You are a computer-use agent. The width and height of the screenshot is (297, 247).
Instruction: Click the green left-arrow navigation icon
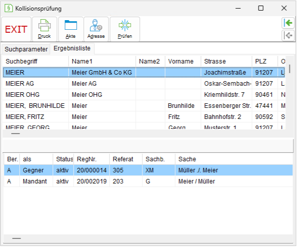point(288,23)
